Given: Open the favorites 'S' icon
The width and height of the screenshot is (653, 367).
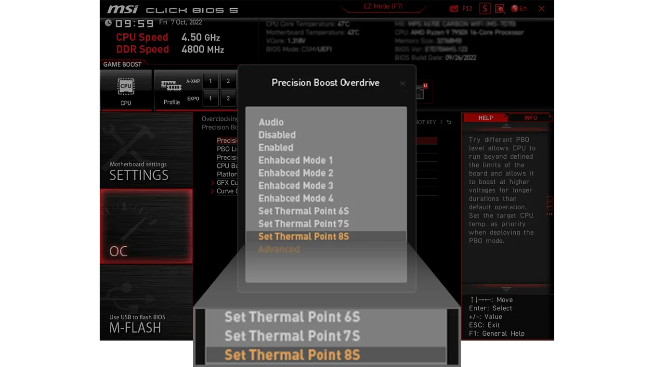Looking at the screenshot, I should (484, 9).
